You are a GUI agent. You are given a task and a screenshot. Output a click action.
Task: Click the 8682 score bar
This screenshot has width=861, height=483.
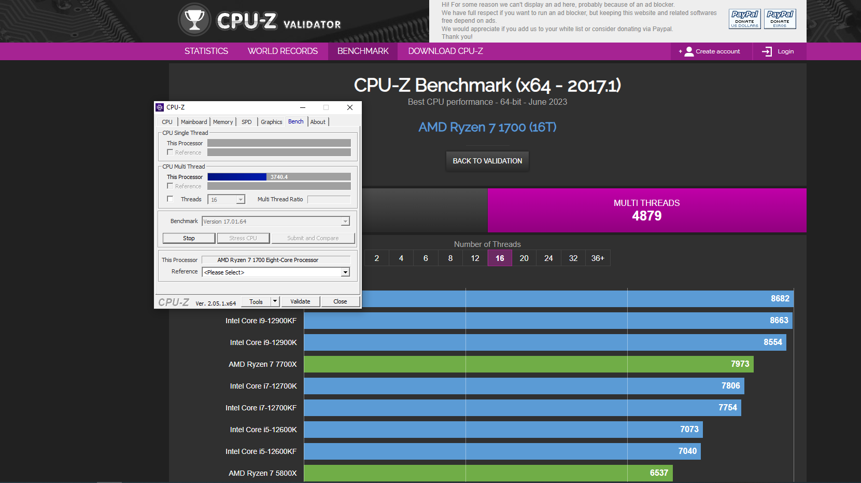(577, 299)
